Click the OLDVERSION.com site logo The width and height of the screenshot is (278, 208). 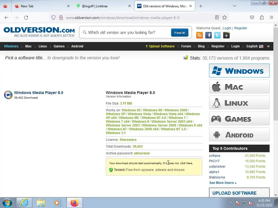(x=39, y=32)
